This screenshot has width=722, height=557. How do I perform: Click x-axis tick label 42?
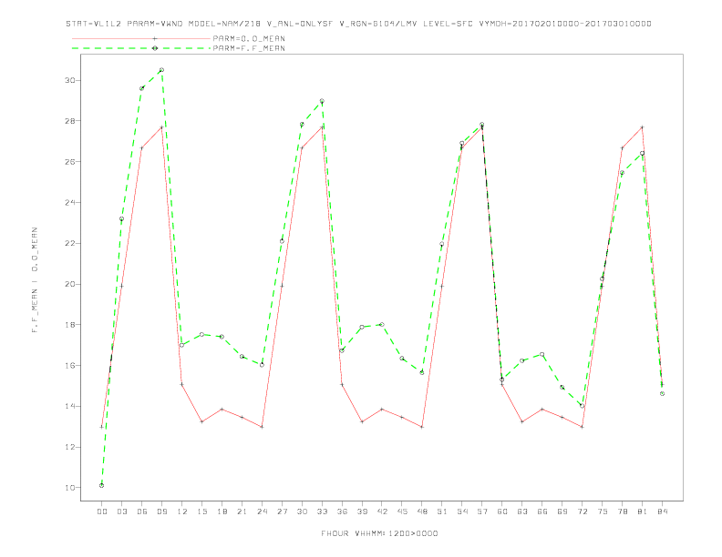point(382,511)
